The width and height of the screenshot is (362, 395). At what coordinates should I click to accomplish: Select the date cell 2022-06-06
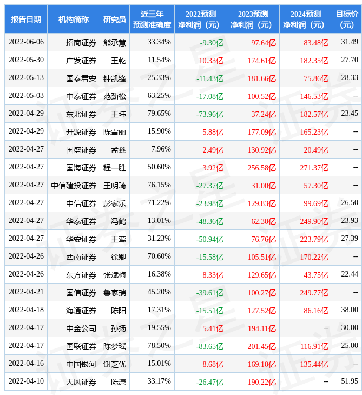click(x=26, y=42)
